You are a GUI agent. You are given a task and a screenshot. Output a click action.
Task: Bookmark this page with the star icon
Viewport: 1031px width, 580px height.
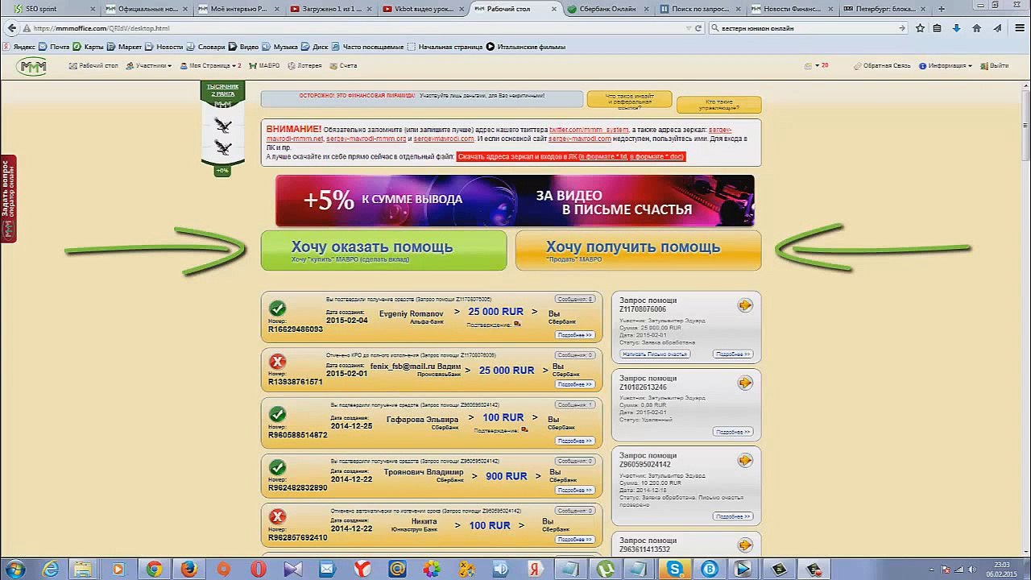920,27
